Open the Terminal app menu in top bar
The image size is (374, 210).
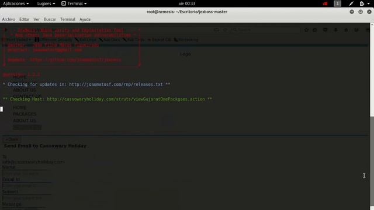pyautogui.click(x=74, y=3)
